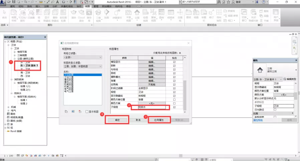Expand the 机械 tree node

pos(8,107)
